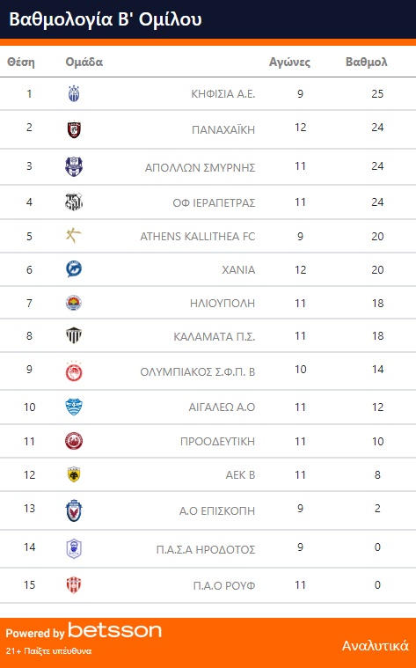Image resolution: width=416 pixels, height=668 pixels.
Task: Click the Βαθμολ column header
Action: [x=367, y=62]
